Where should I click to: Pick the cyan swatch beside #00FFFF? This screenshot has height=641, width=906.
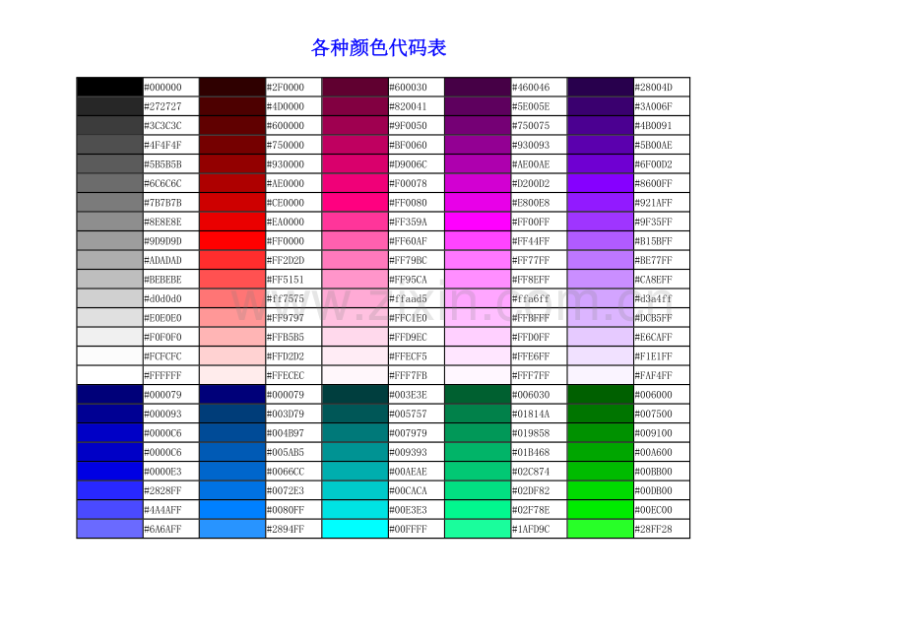pos(355,529)
